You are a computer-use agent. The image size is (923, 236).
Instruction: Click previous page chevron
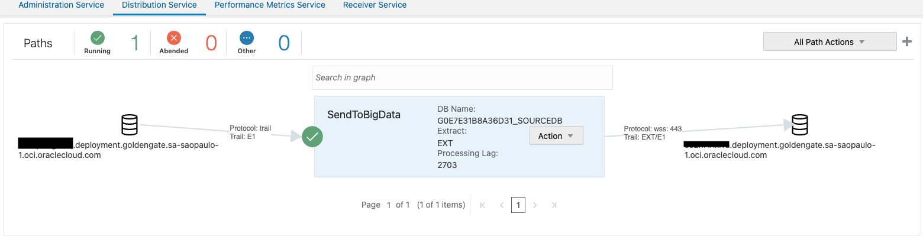pyautogui.click(x=502, y=205)
